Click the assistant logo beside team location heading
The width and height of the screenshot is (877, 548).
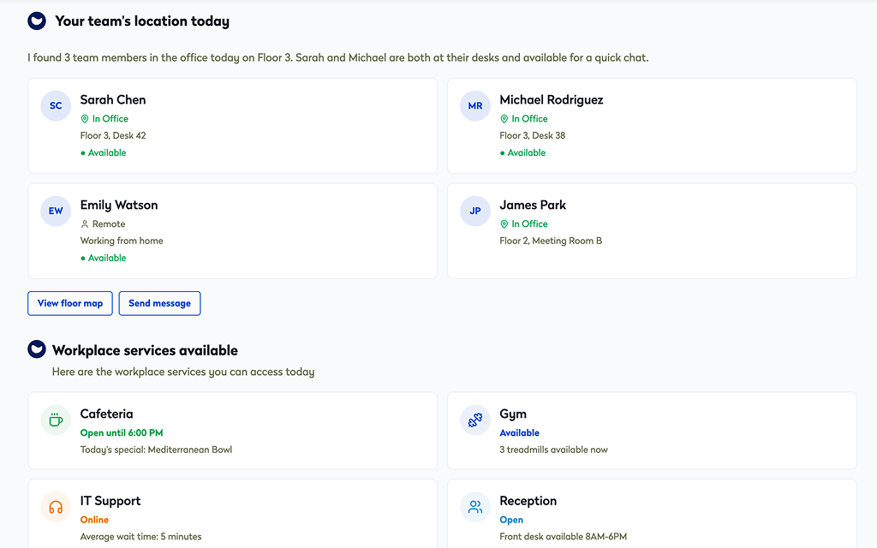[37, 21]
